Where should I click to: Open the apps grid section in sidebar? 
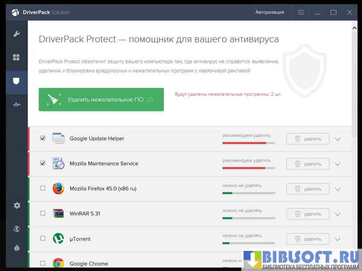tap(17, 57)
